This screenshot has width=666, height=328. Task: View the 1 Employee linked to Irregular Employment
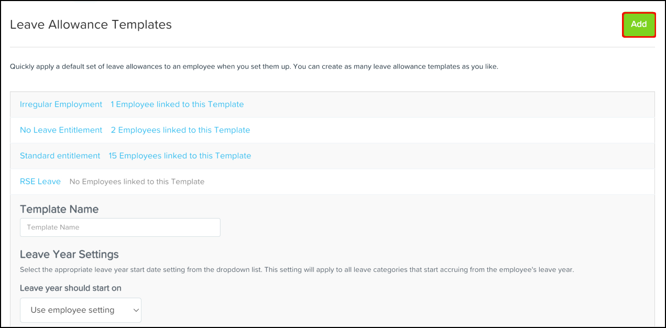tap(177, 104)
